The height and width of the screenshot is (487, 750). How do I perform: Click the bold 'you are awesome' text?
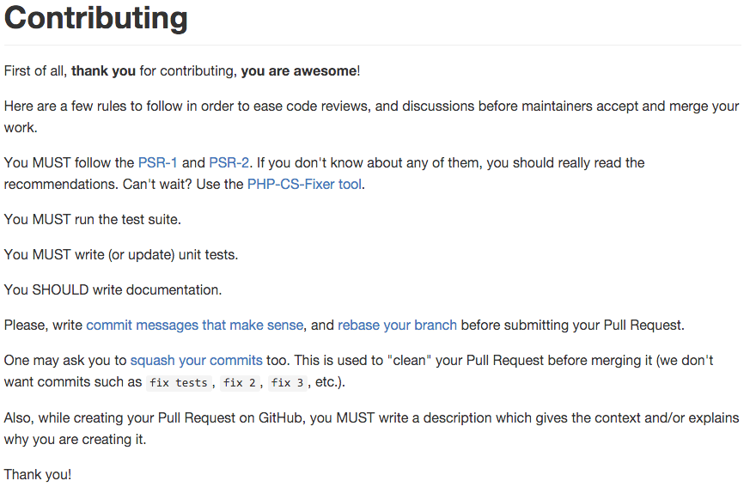coord(299,71)
